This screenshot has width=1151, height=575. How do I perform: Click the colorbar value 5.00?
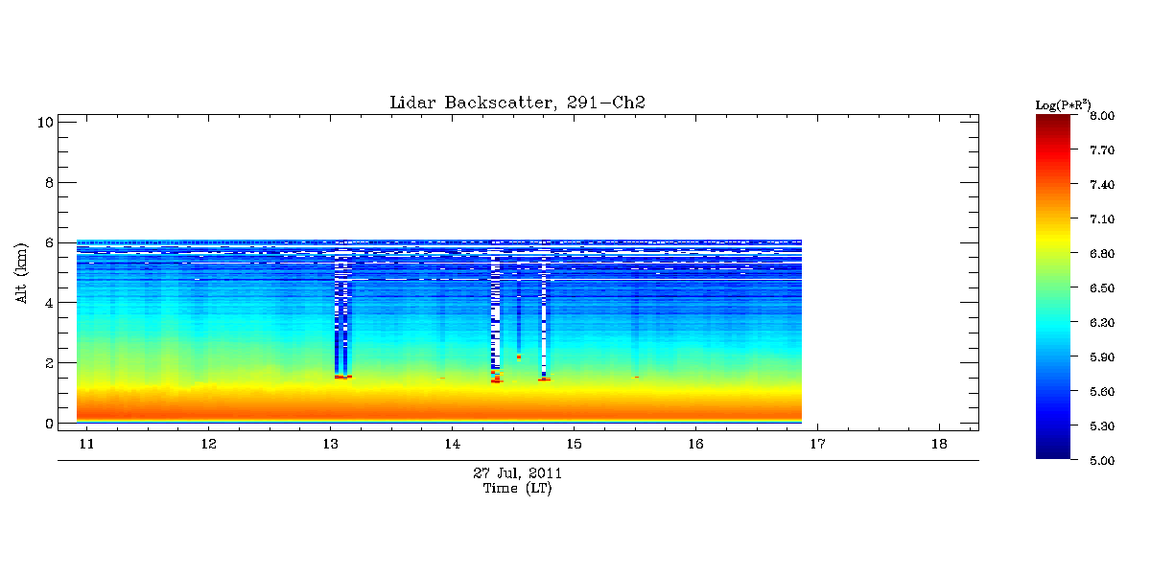1102,461
